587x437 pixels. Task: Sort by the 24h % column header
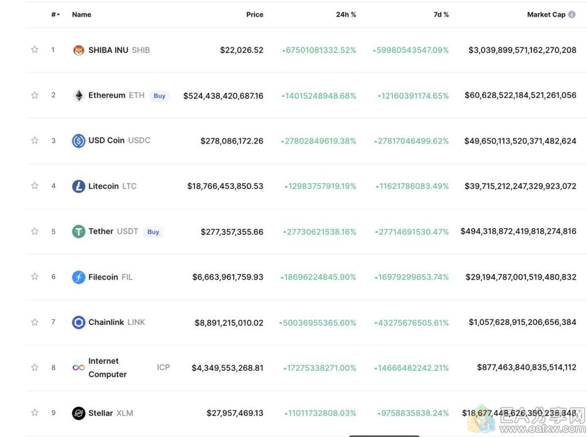[346, 15]
